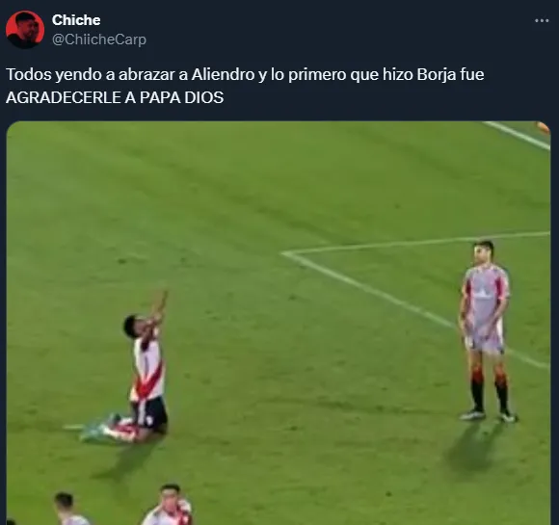Screen dimensions: 559x525
Task: Open the attached football pitch photo
Action: click(x=279, y=323)
